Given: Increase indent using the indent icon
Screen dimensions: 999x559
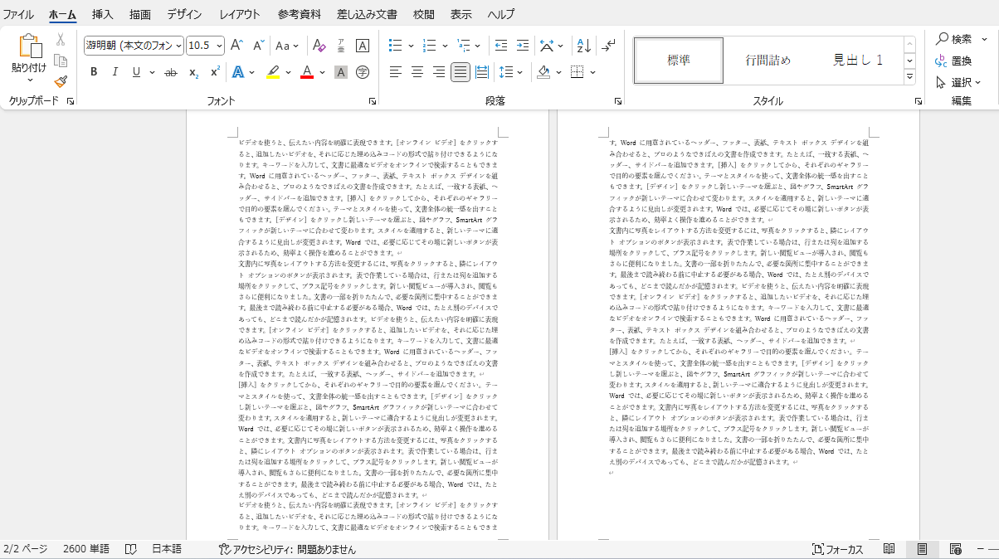Looking at the screenshot, I should click(522, 46).
